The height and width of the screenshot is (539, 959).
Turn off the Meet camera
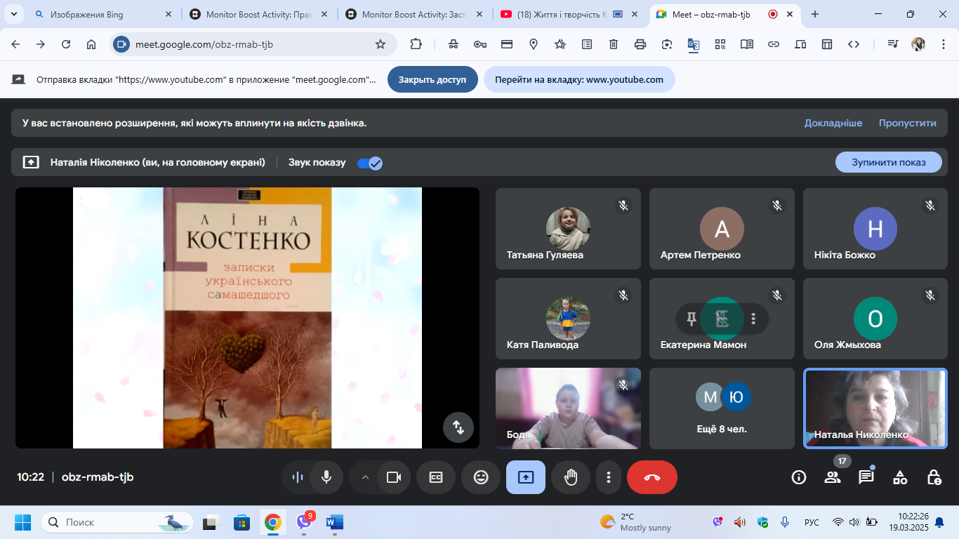[x=394, y=477]
